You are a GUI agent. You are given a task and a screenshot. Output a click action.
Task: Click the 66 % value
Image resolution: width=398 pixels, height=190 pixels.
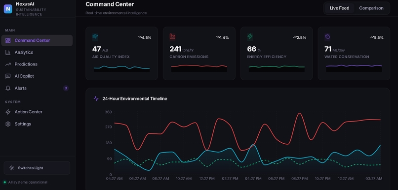[x=254, y=49]
